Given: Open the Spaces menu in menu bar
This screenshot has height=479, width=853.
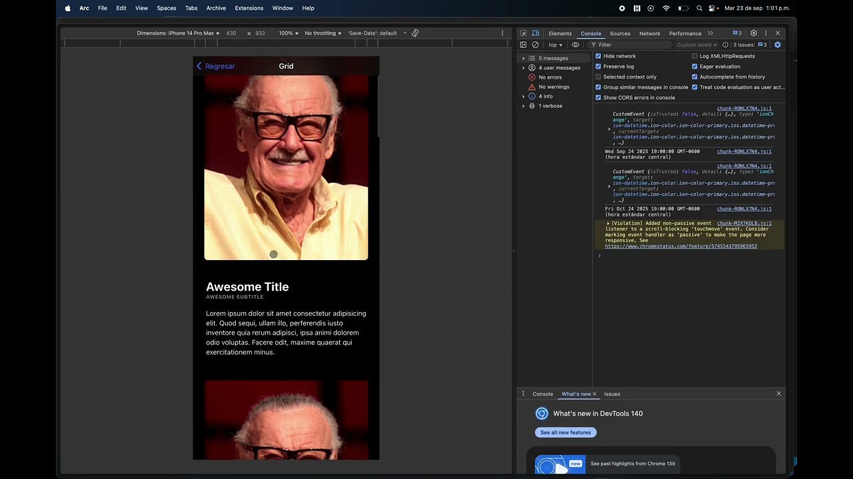Looking at the screenshot, I should tap(167, 8).
